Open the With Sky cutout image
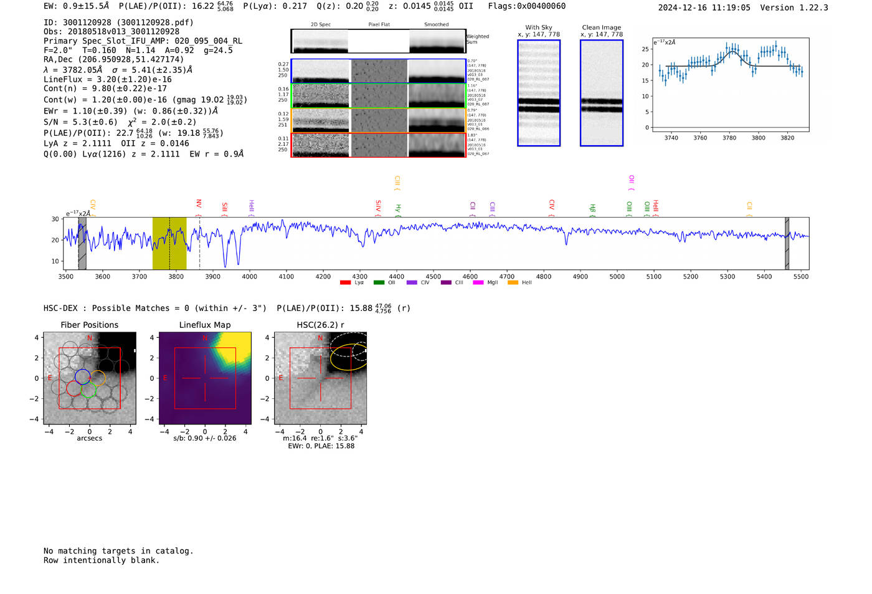This screenshot has width=872, height=594. click(x=539, y=93)
